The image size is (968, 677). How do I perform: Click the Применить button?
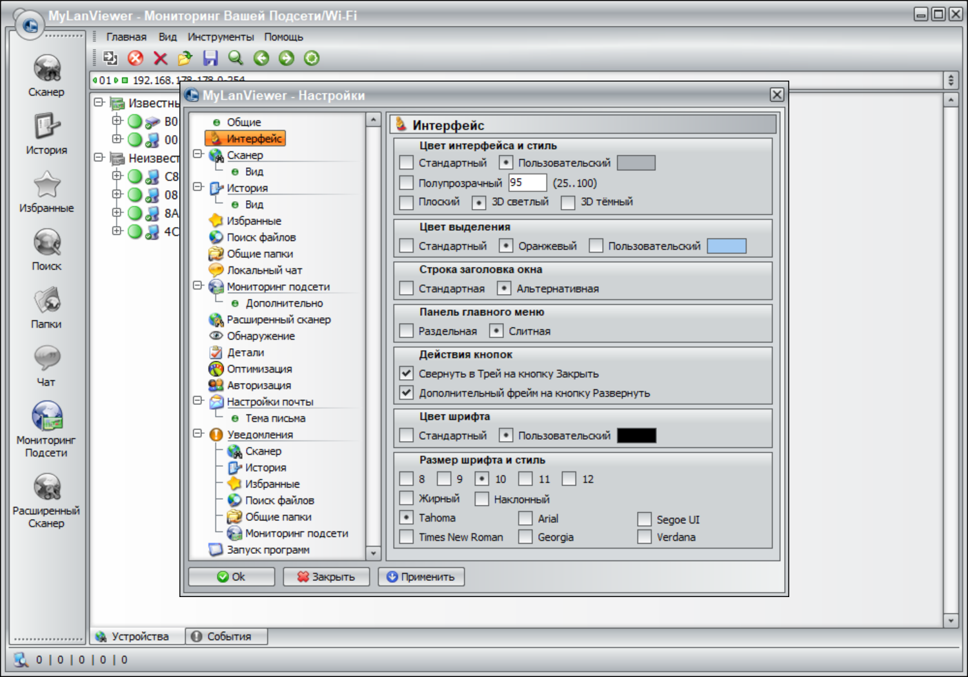[x=421, y=576]
